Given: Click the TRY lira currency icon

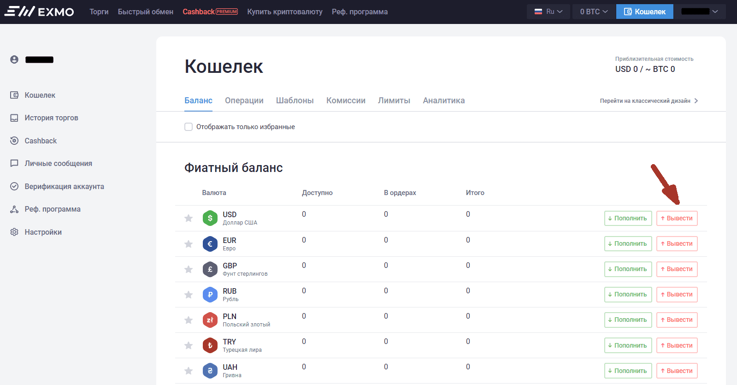Looking at the screenshot, I should tap(210, 345).
